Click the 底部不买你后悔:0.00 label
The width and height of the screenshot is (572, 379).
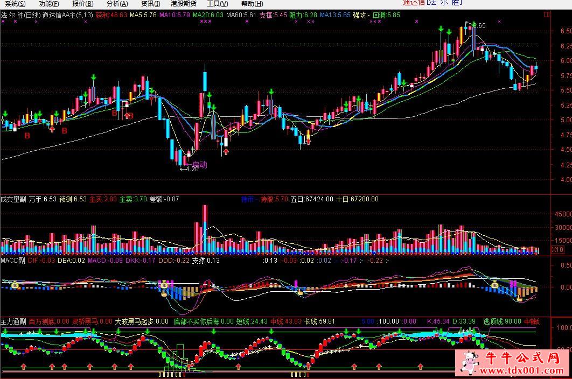point(204,321)
